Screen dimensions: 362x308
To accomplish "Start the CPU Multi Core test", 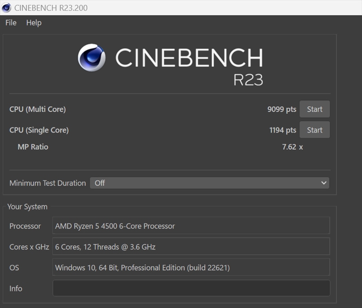I will click(314, 109).
